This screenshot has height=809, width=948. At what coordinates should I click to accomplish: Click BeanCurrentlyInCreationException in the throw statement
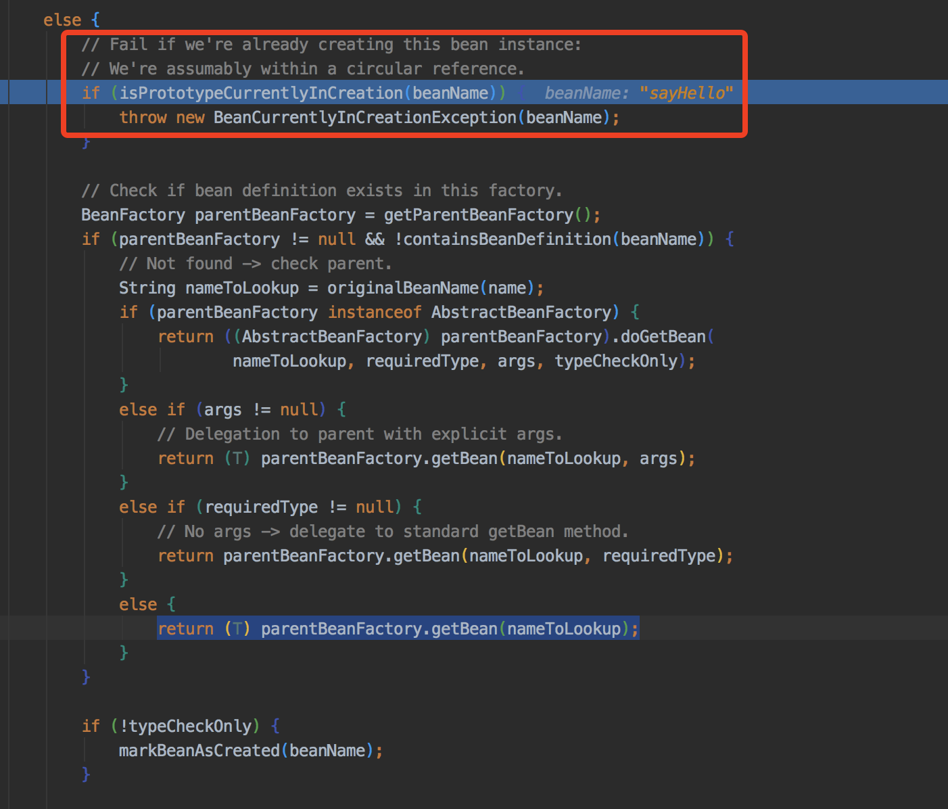365,117
